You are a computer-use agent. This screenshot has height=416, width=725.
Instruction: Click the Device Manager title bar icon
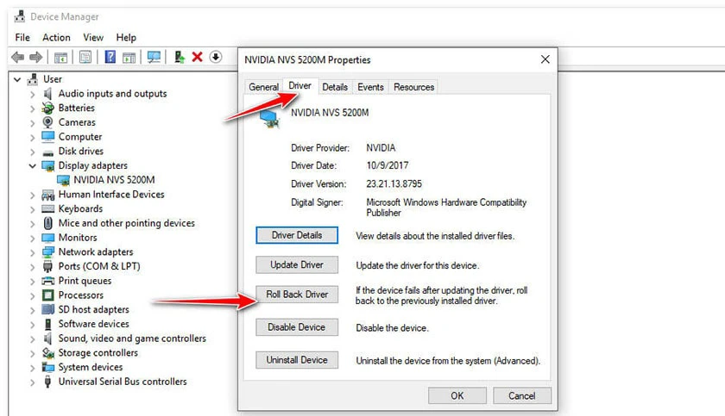tap(19, 16)
